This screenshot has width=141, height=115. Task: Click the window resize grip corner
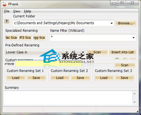click(137, 111)
